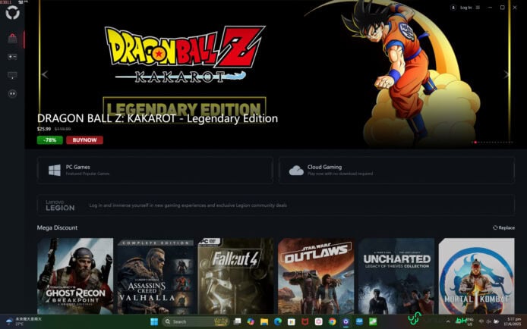Open the Windows Start button
Viewport: 527px width, 329px height.
154,322
